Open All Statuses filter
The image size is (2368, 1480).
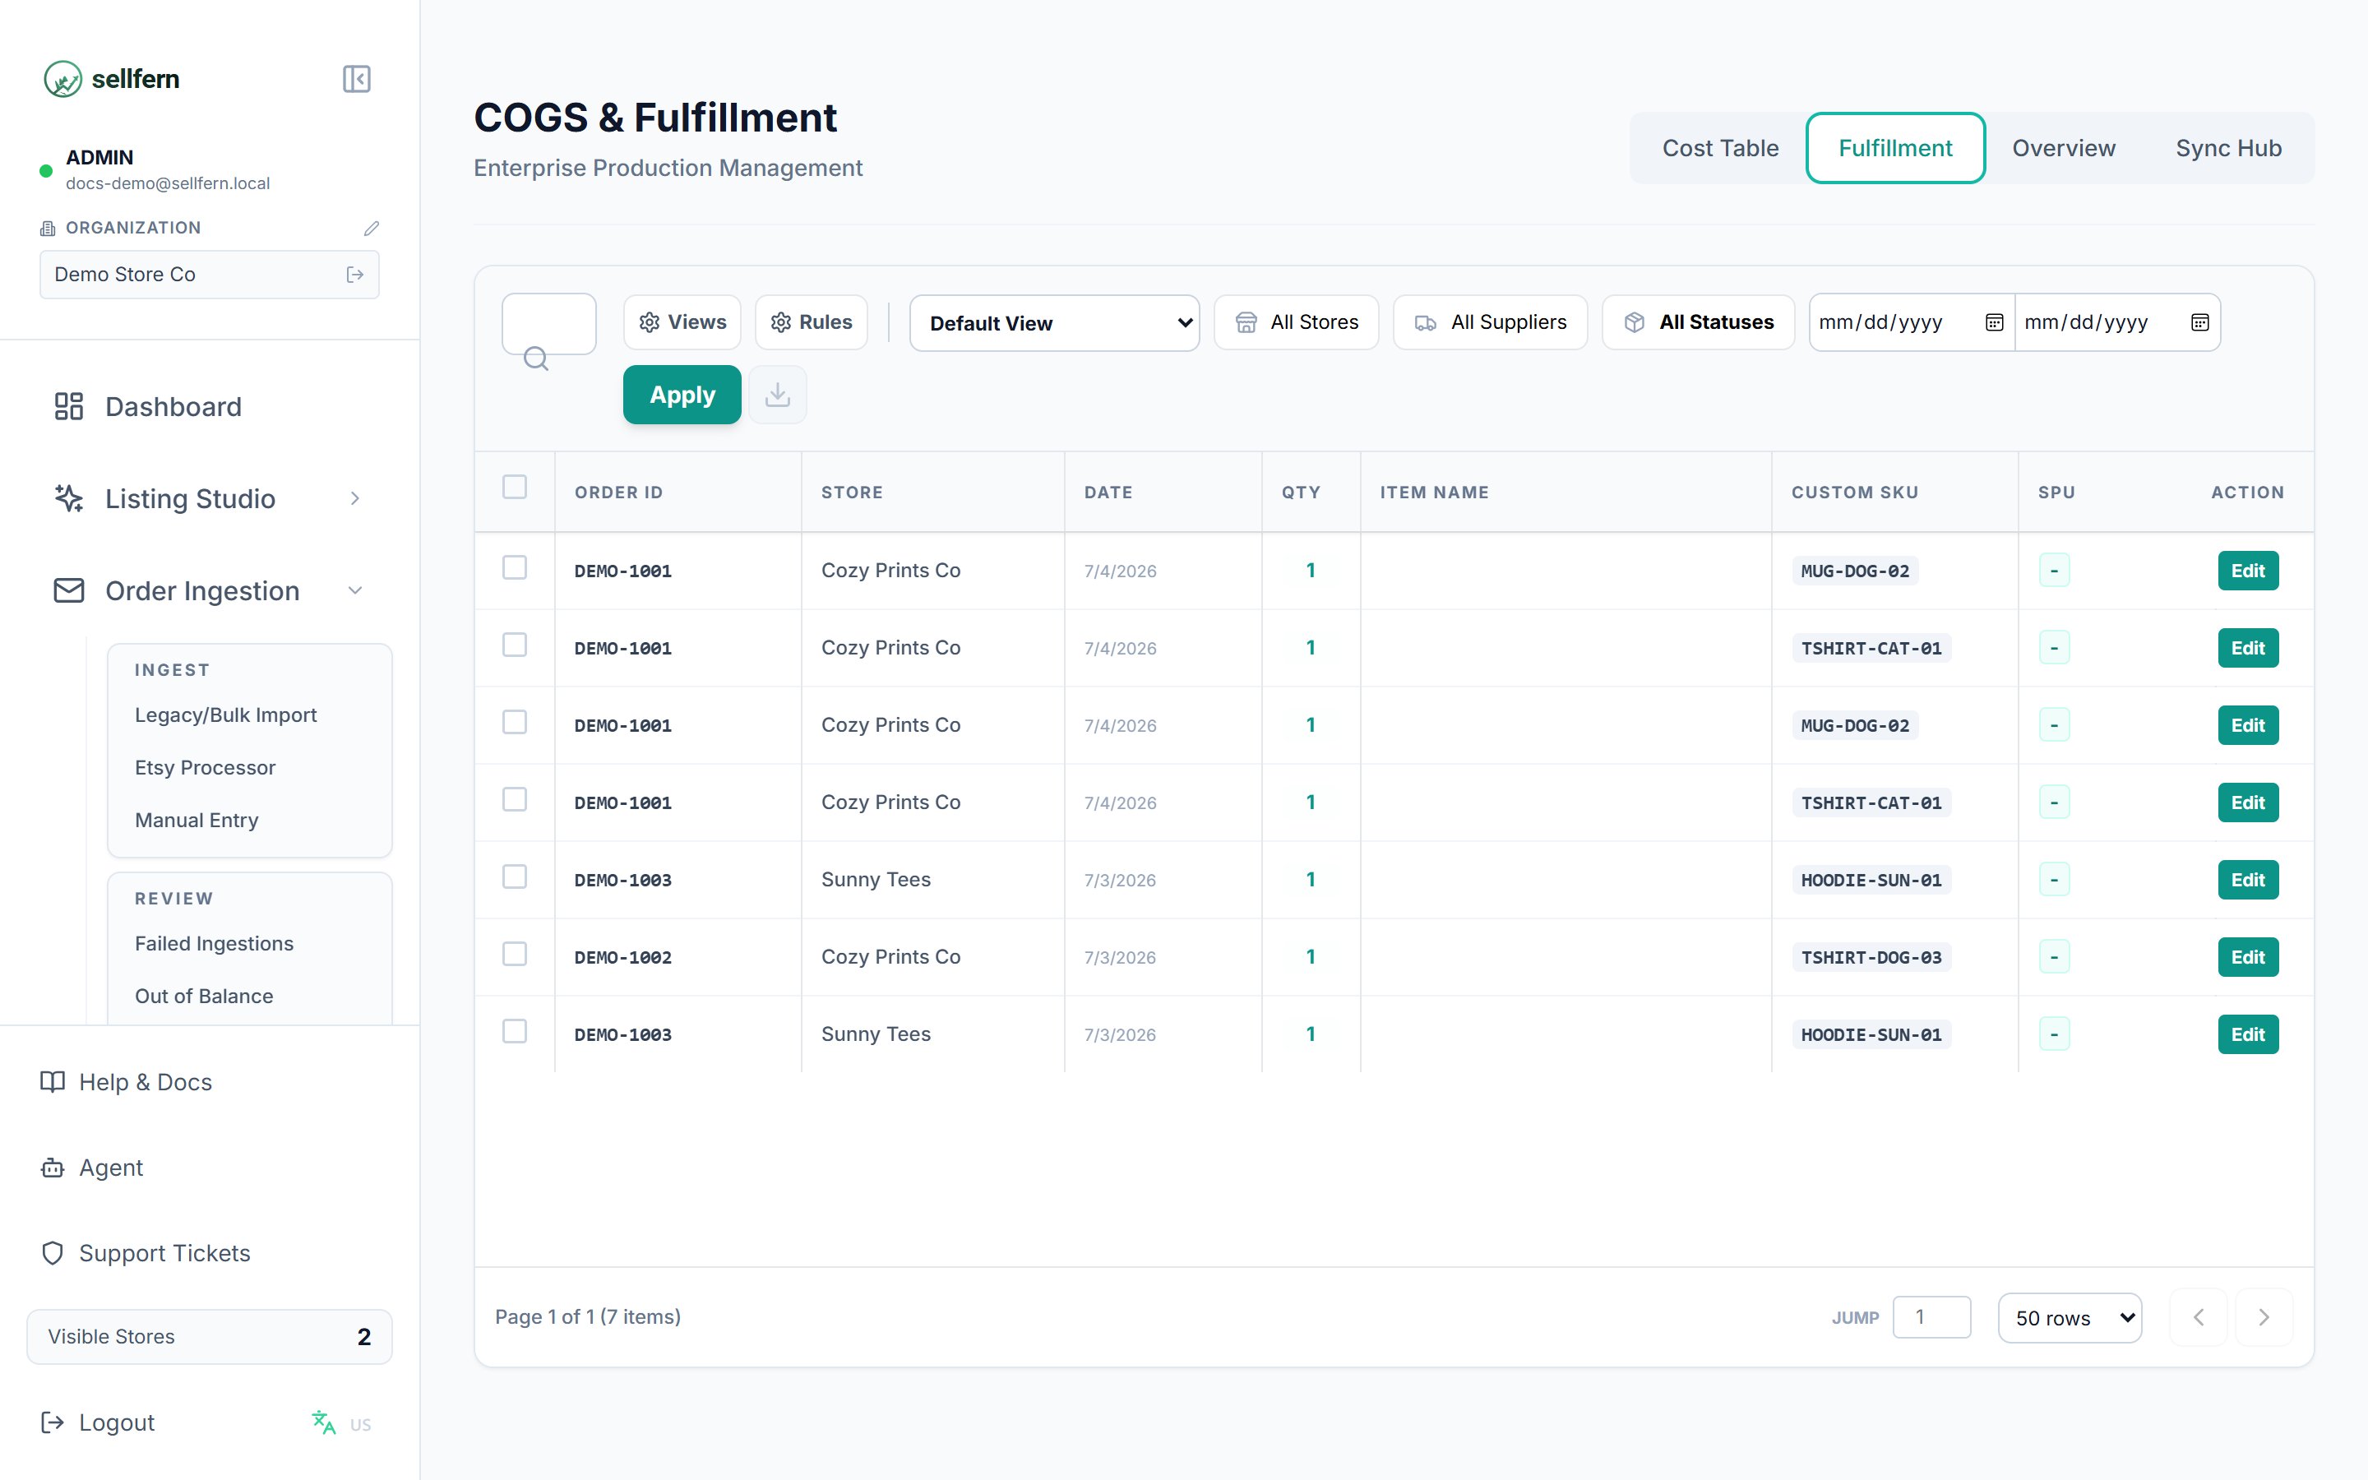coord(1698,322)
